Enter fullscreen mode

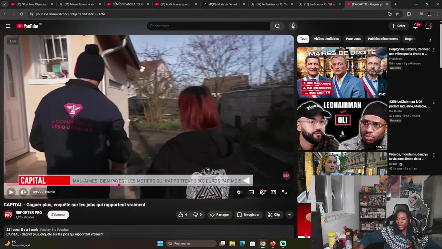click(x=285, y=192)
